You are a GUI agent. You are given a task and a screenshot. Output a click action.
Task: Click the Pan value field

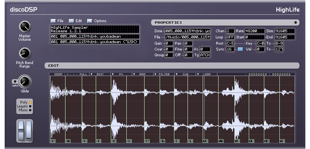[x=188, y=43]
